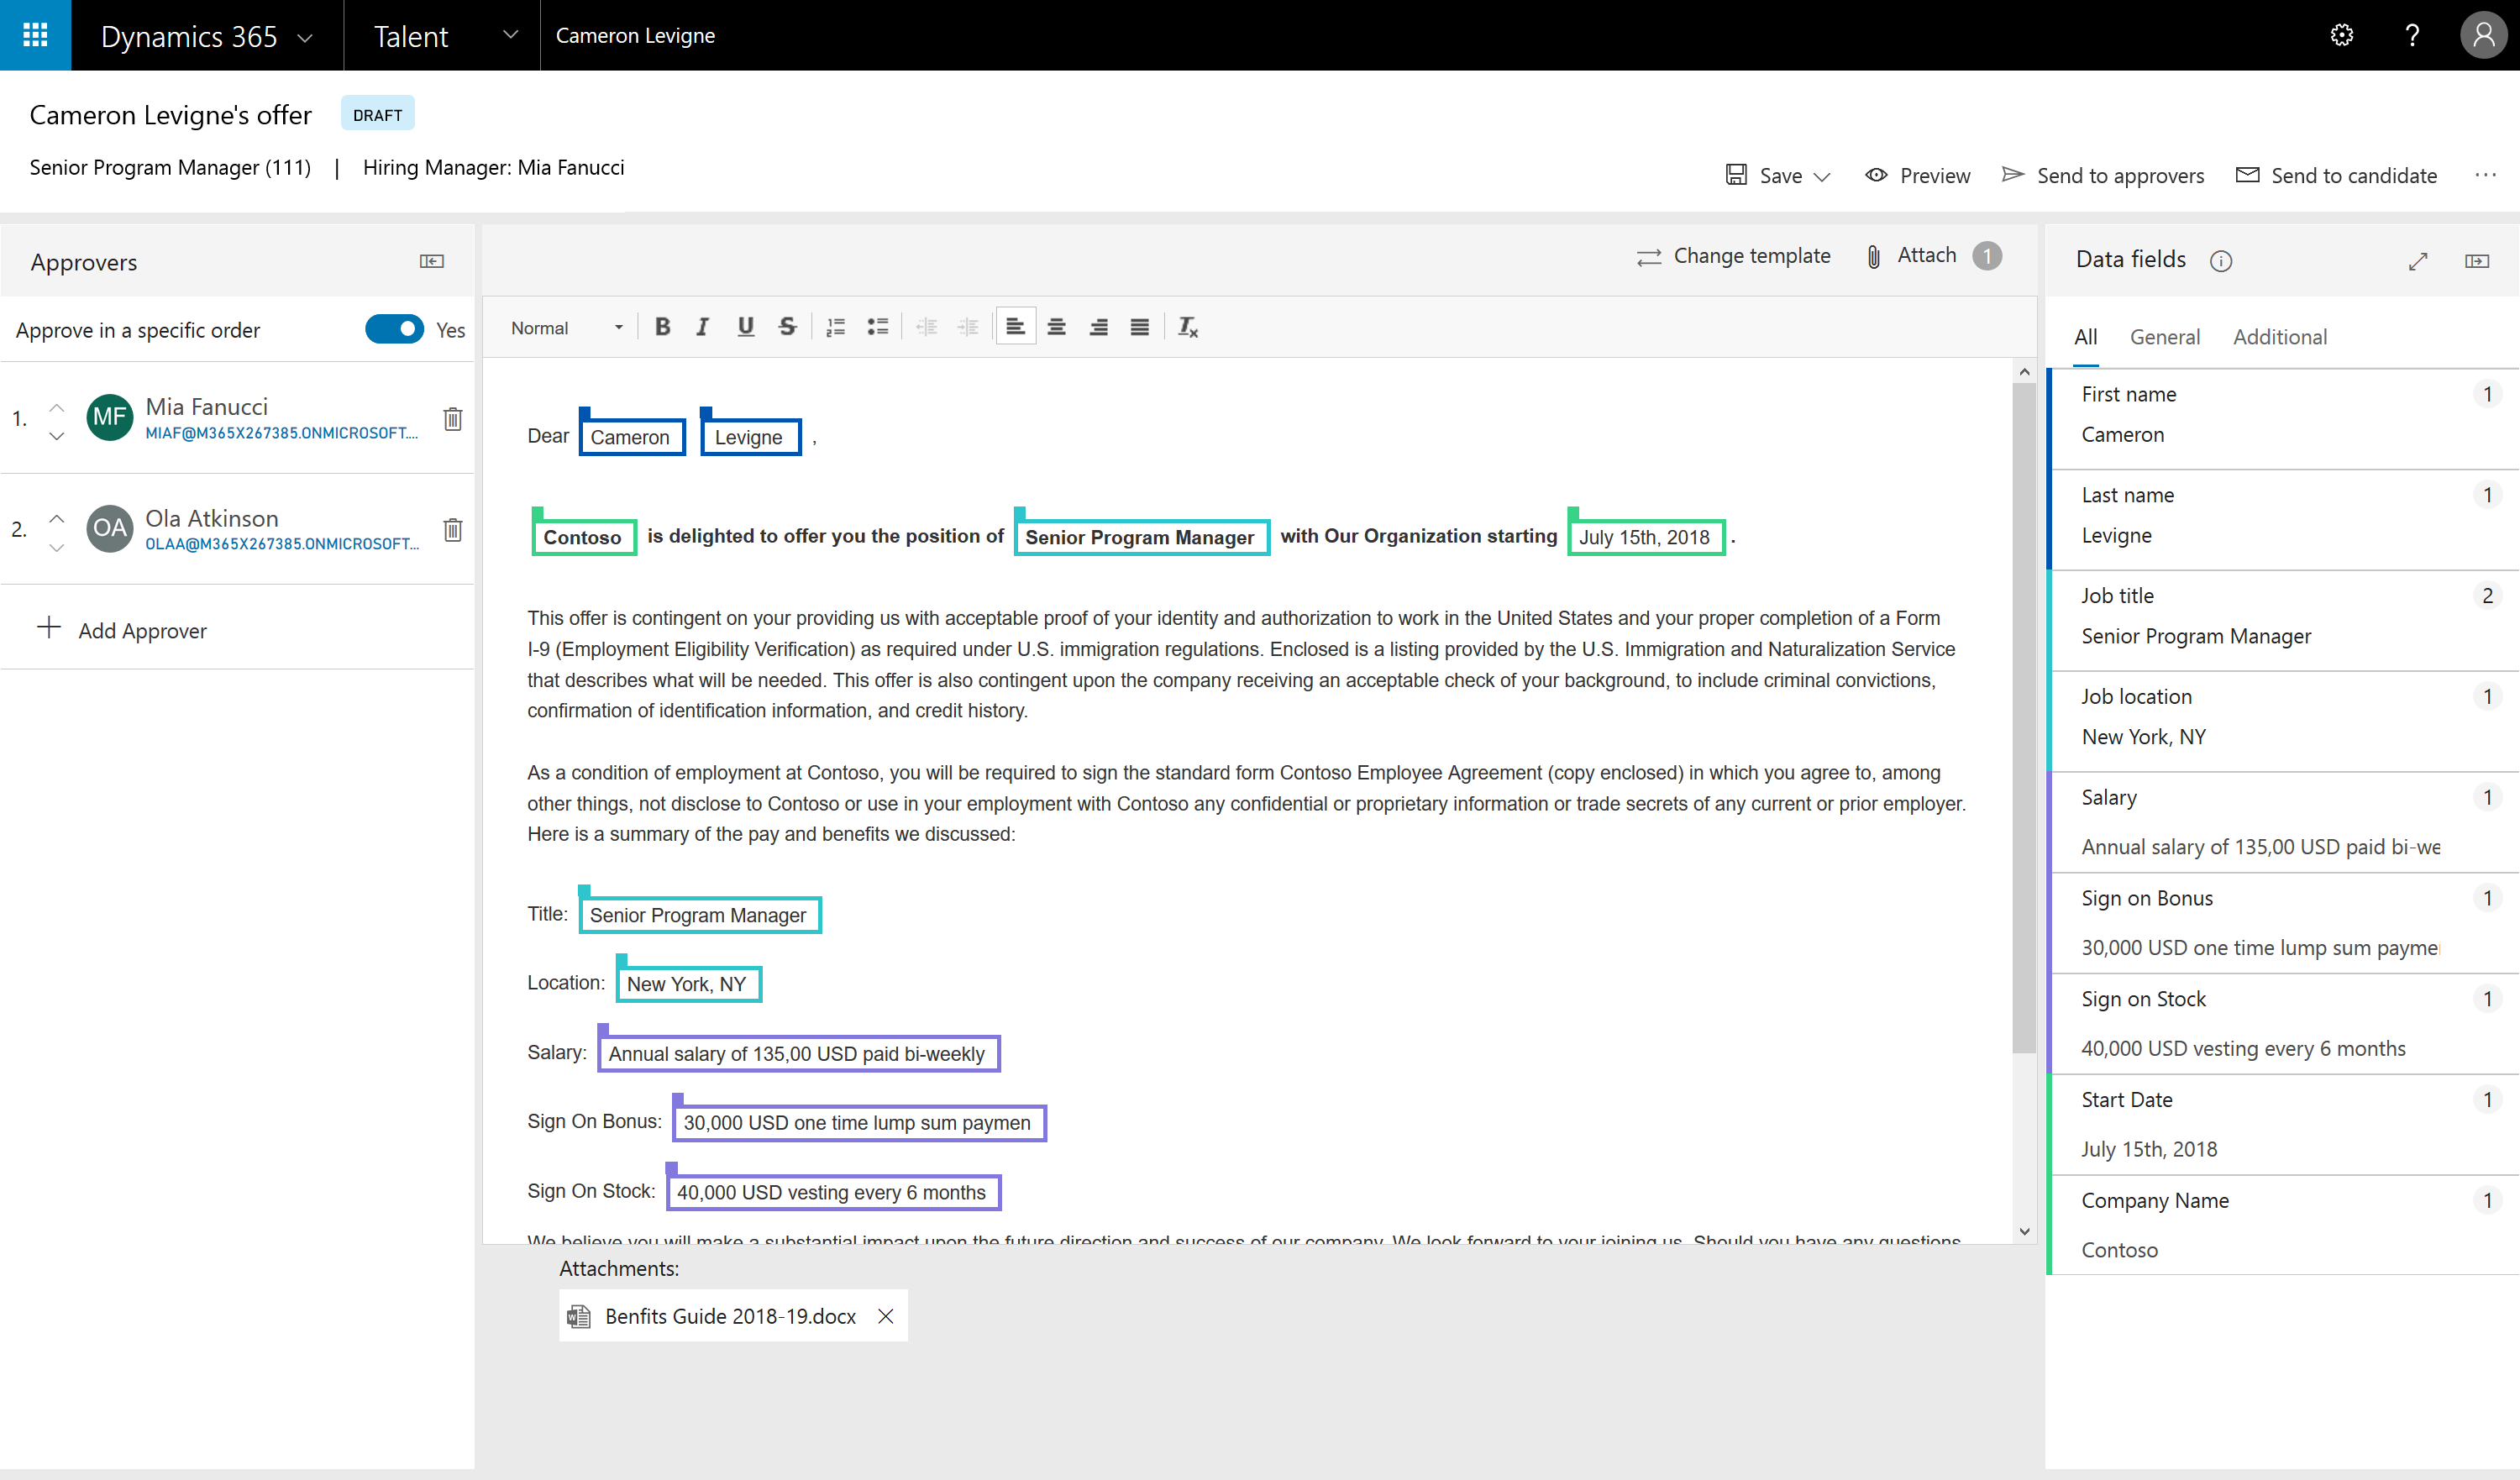Click the Bold formatting icon
2520x1480 pixels.
[662, 327]
